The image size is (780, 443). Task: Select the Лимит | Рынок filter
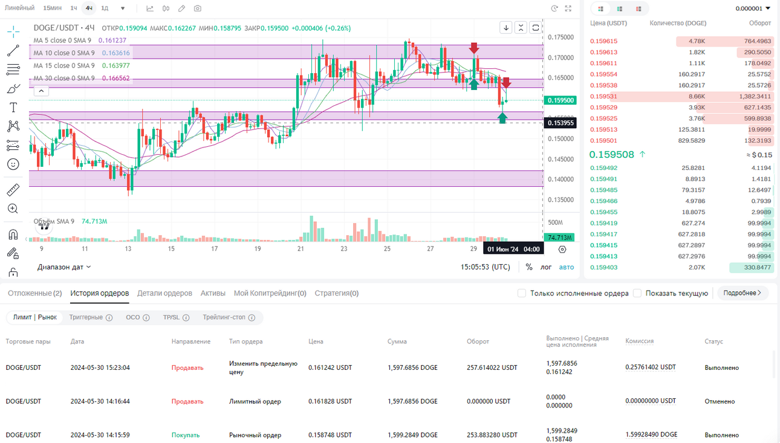coord(35,317)
